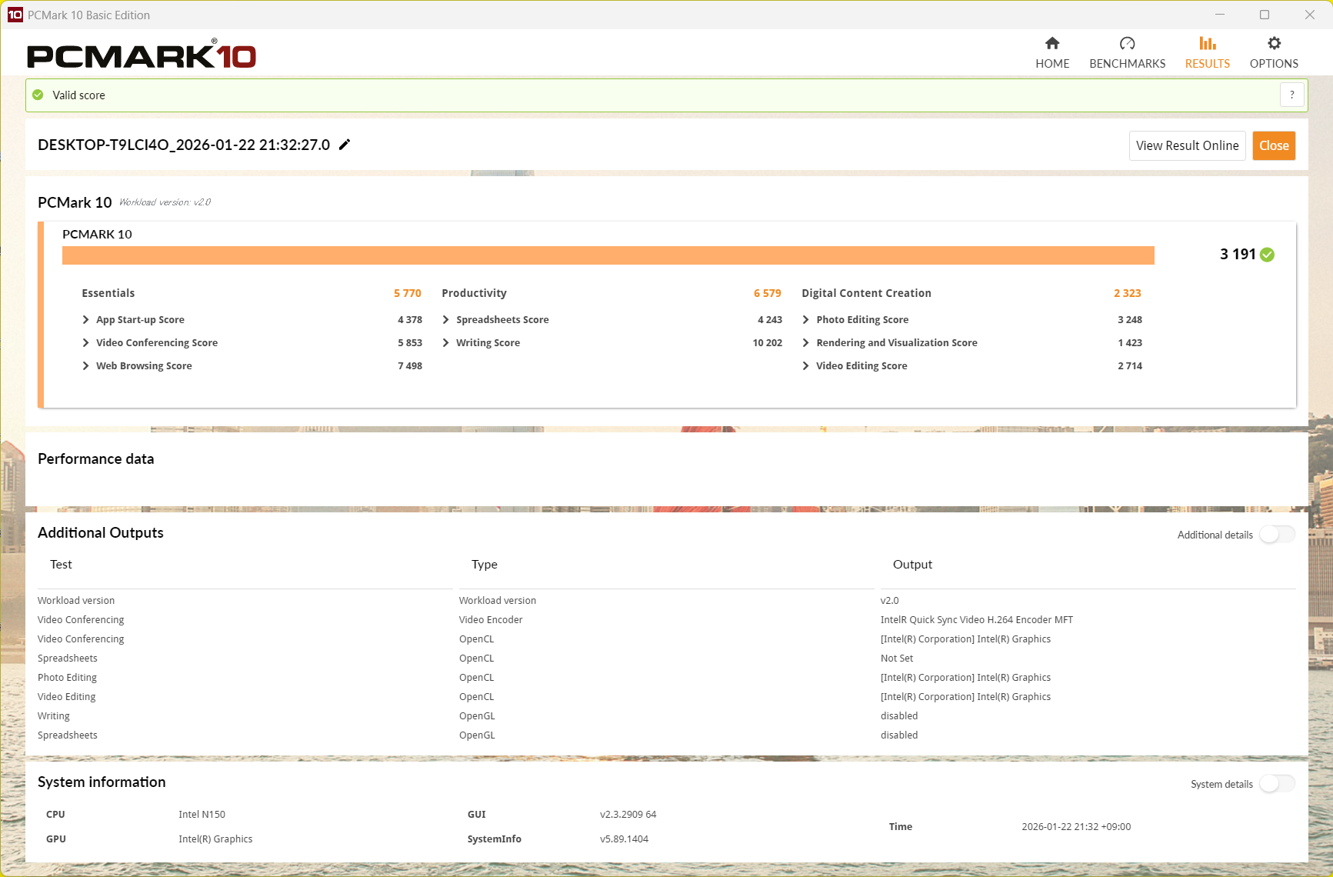Click the Options gear icon

(1274, 43)
